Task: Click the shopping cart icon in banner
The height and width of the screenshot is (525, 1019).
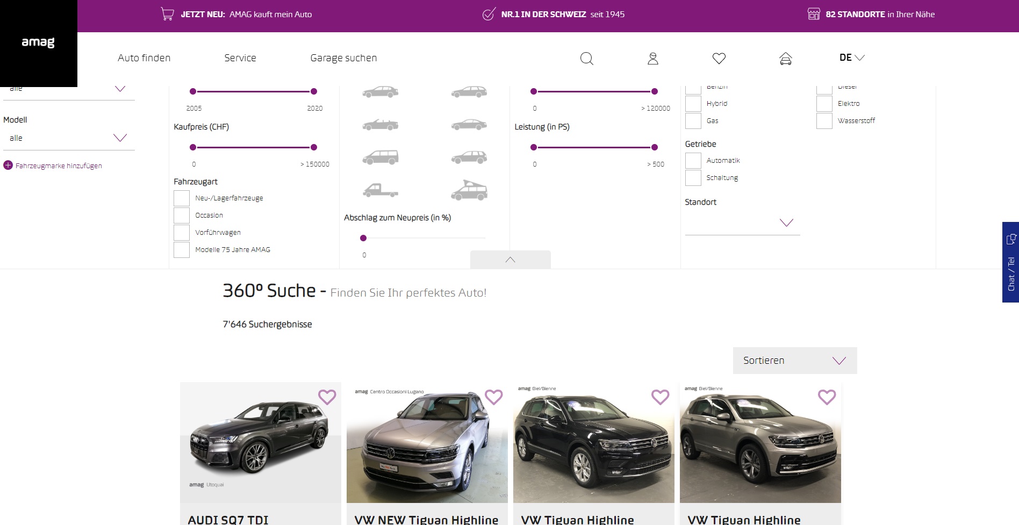Action: tap(167, 14)
